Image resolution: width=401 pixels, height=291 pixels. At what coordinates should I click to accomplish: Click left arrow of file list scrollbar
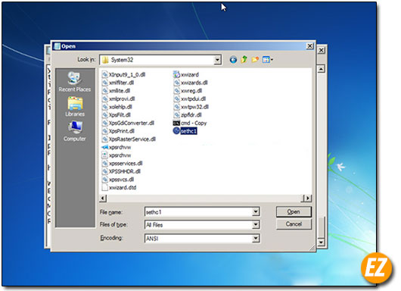[x=103, y=198]
